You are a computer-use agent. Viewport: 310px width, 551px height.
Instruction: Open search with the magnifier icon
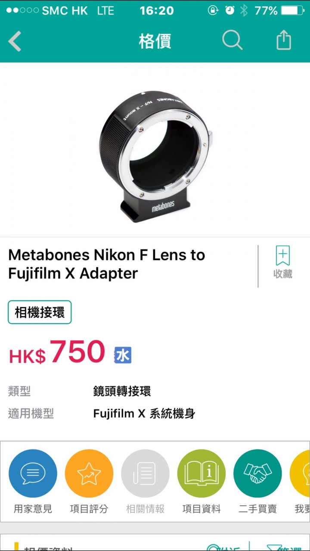232,40
